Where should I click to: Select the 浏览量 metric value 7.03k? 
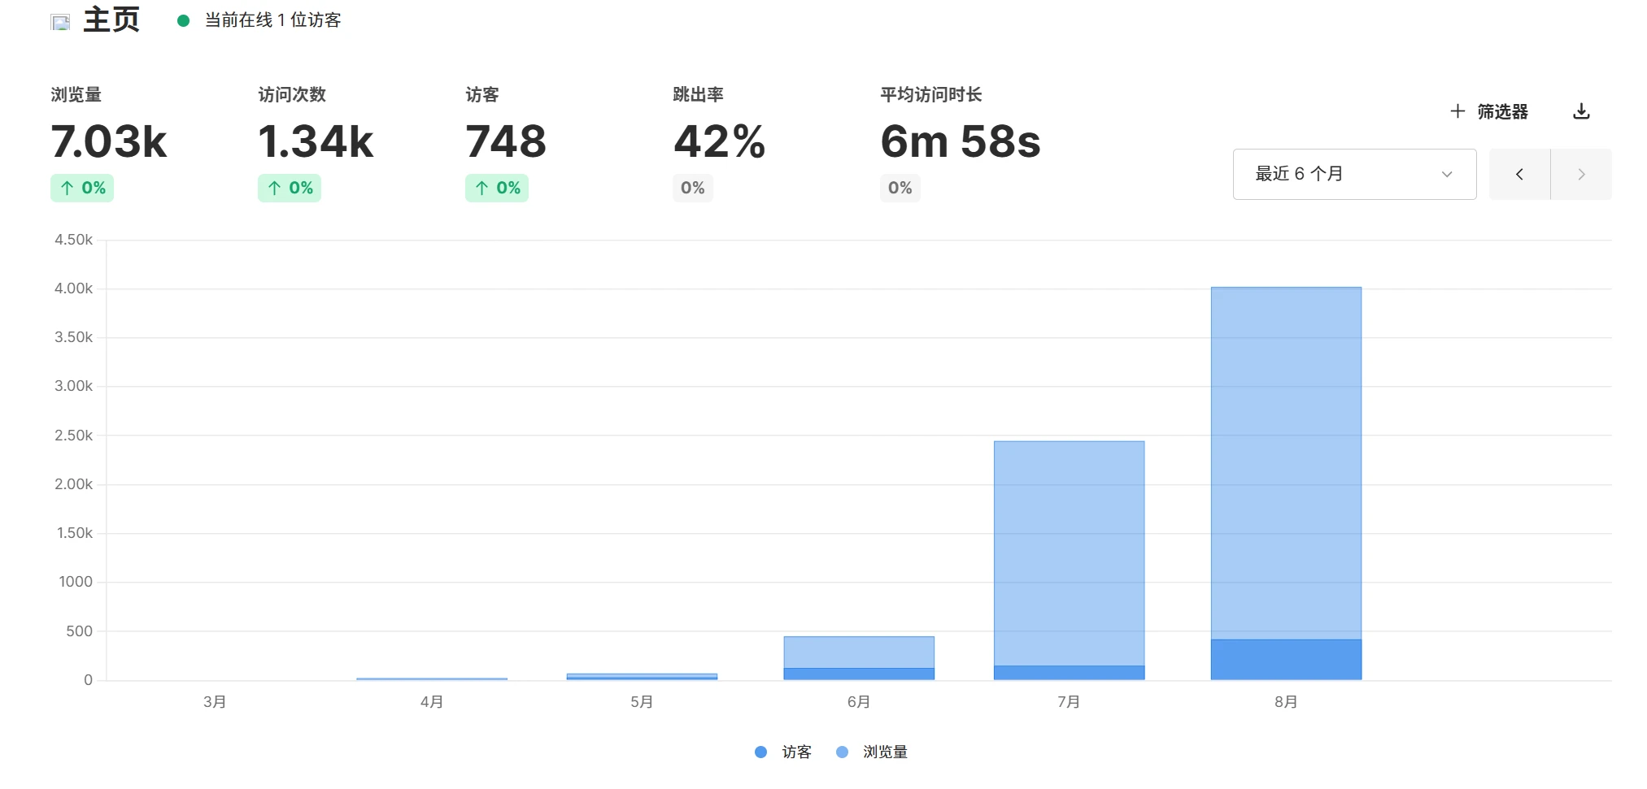tap(109, 141)
